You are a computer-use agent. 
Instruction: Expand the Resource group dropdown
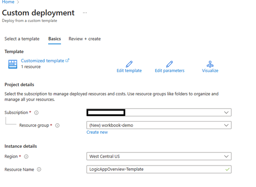(x=159, y=125)
